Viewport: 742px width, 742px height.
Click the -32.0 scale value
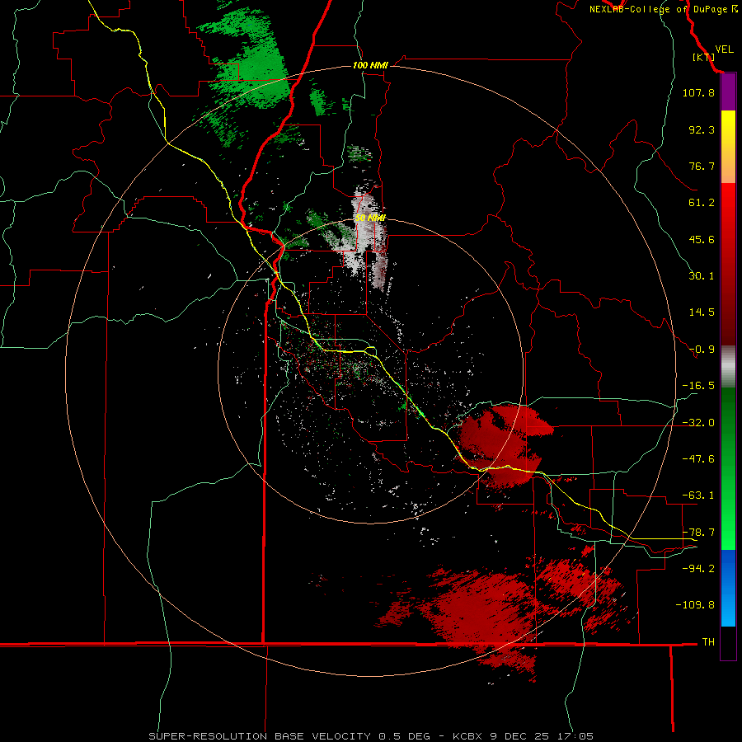pyautogui.click(x=698, y=423)
